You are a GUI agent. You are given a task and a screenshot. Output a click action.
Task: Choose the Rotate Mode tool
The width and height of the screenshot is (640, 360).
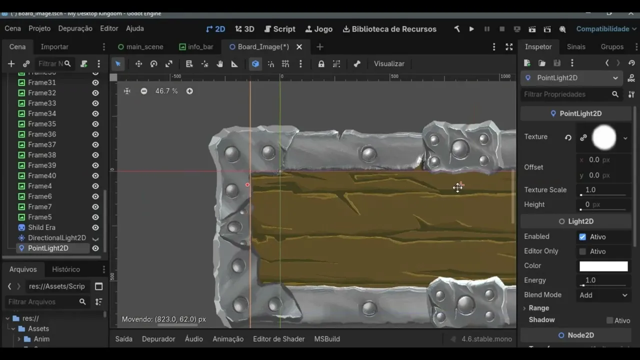153,64
